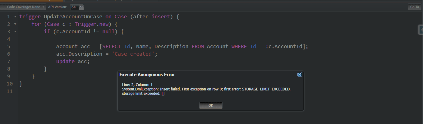423x124 pixels.
Task: Dismiss the error with the OK button
Action: coord(211,105)
